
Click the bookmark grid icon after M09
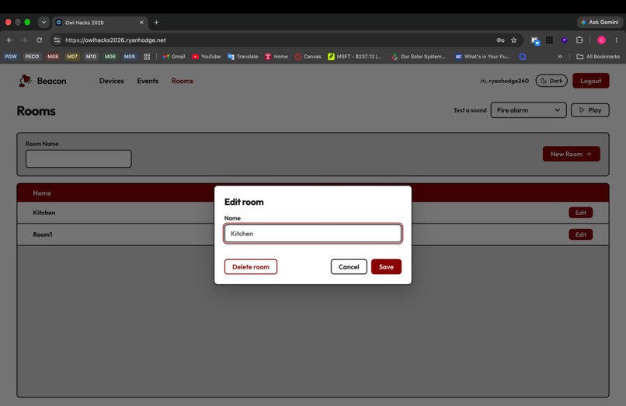(x=147, y=57)
